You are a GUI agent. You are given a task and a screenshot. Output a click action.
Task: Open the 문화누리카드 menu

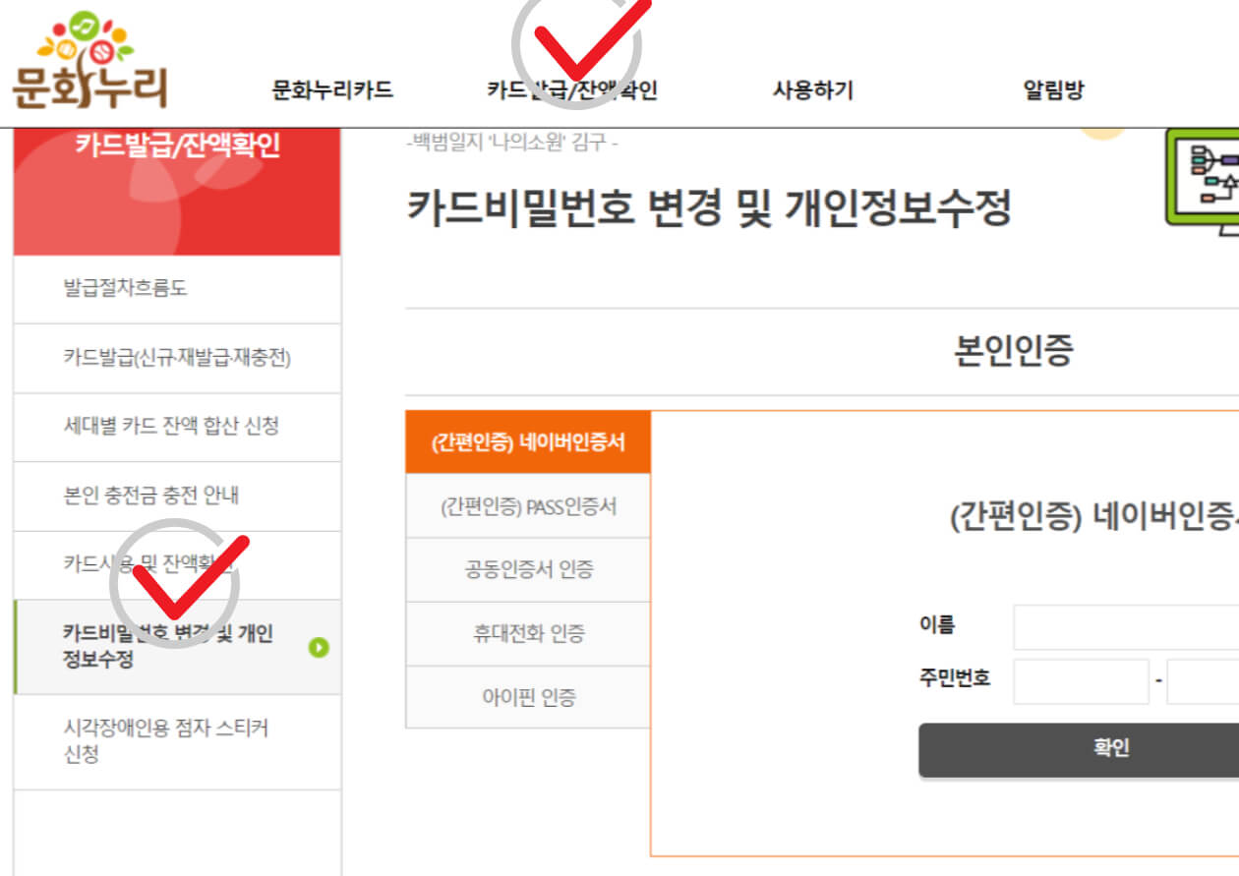point(332,90)
